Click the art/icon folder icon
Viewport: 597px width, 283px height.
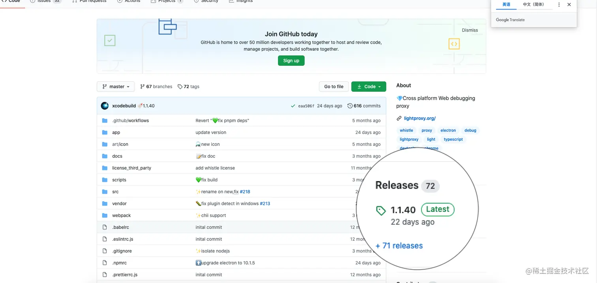(105, 144)
